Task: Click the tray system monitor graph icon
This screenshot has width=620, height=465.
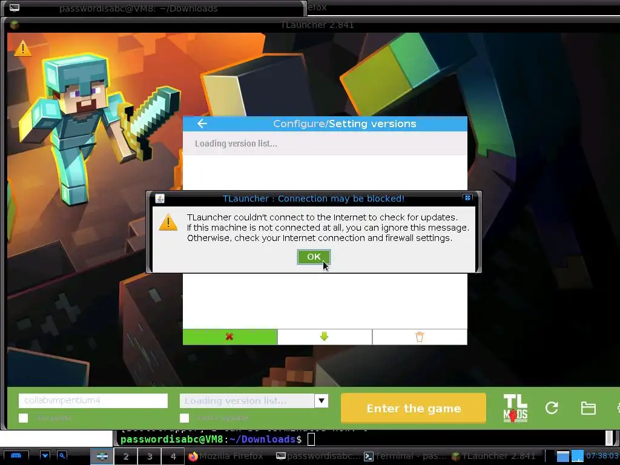Action: [577, 456]
